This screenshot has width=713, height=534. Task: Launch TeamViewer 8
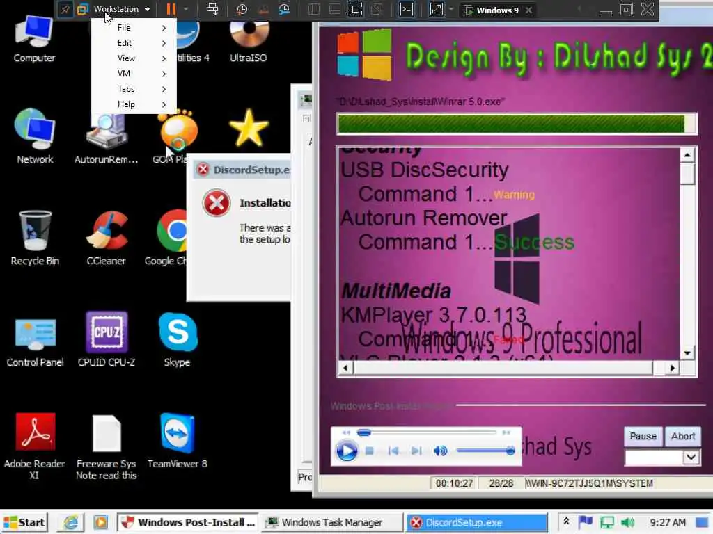click(178, 441)
